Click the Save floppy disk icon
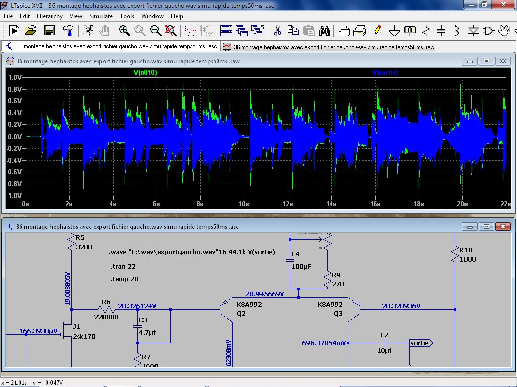517x387 pixels. 49,31
